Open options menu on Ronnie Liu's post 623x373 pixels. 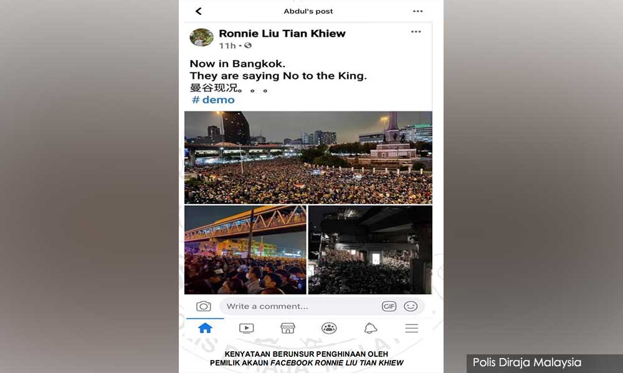(416, 32)
